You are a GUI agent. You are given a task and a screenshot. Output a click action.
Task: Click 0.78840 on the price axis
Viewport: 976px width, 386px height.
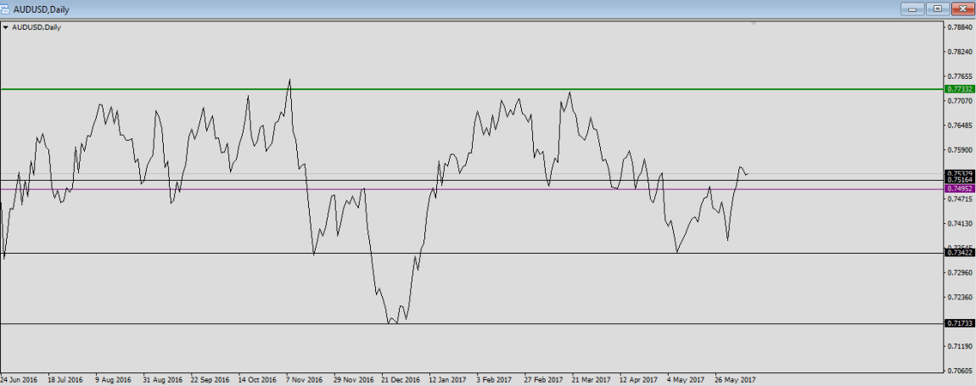[x=961, y=28]
